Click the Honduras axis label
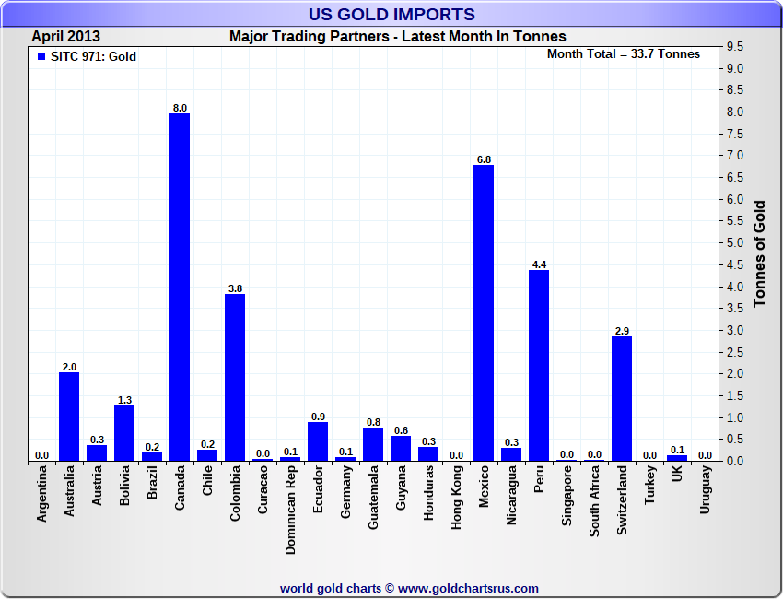The height and width of the screenshot is (599, 783). click(x=428, y=493)
